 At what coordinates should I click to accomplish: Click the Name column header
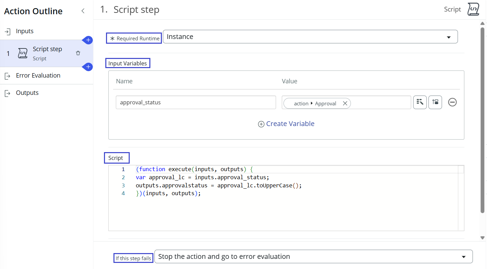(124, 81)
